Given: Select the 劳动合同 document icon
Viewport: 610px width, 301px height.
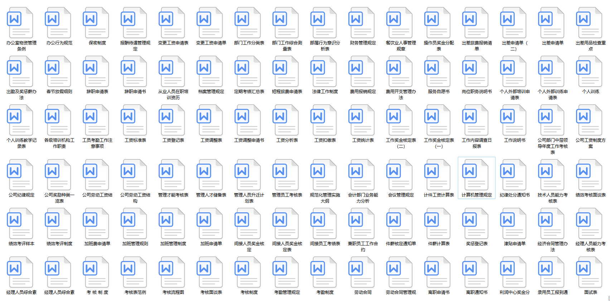Looking at the screenshot, I should pyautogui.click(x=362, y=272).
